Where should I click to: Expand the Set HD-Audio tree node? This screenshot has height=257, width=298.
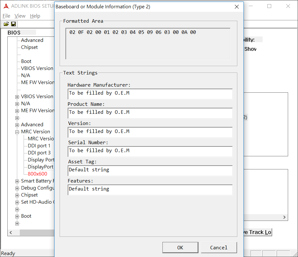(17, 203)
